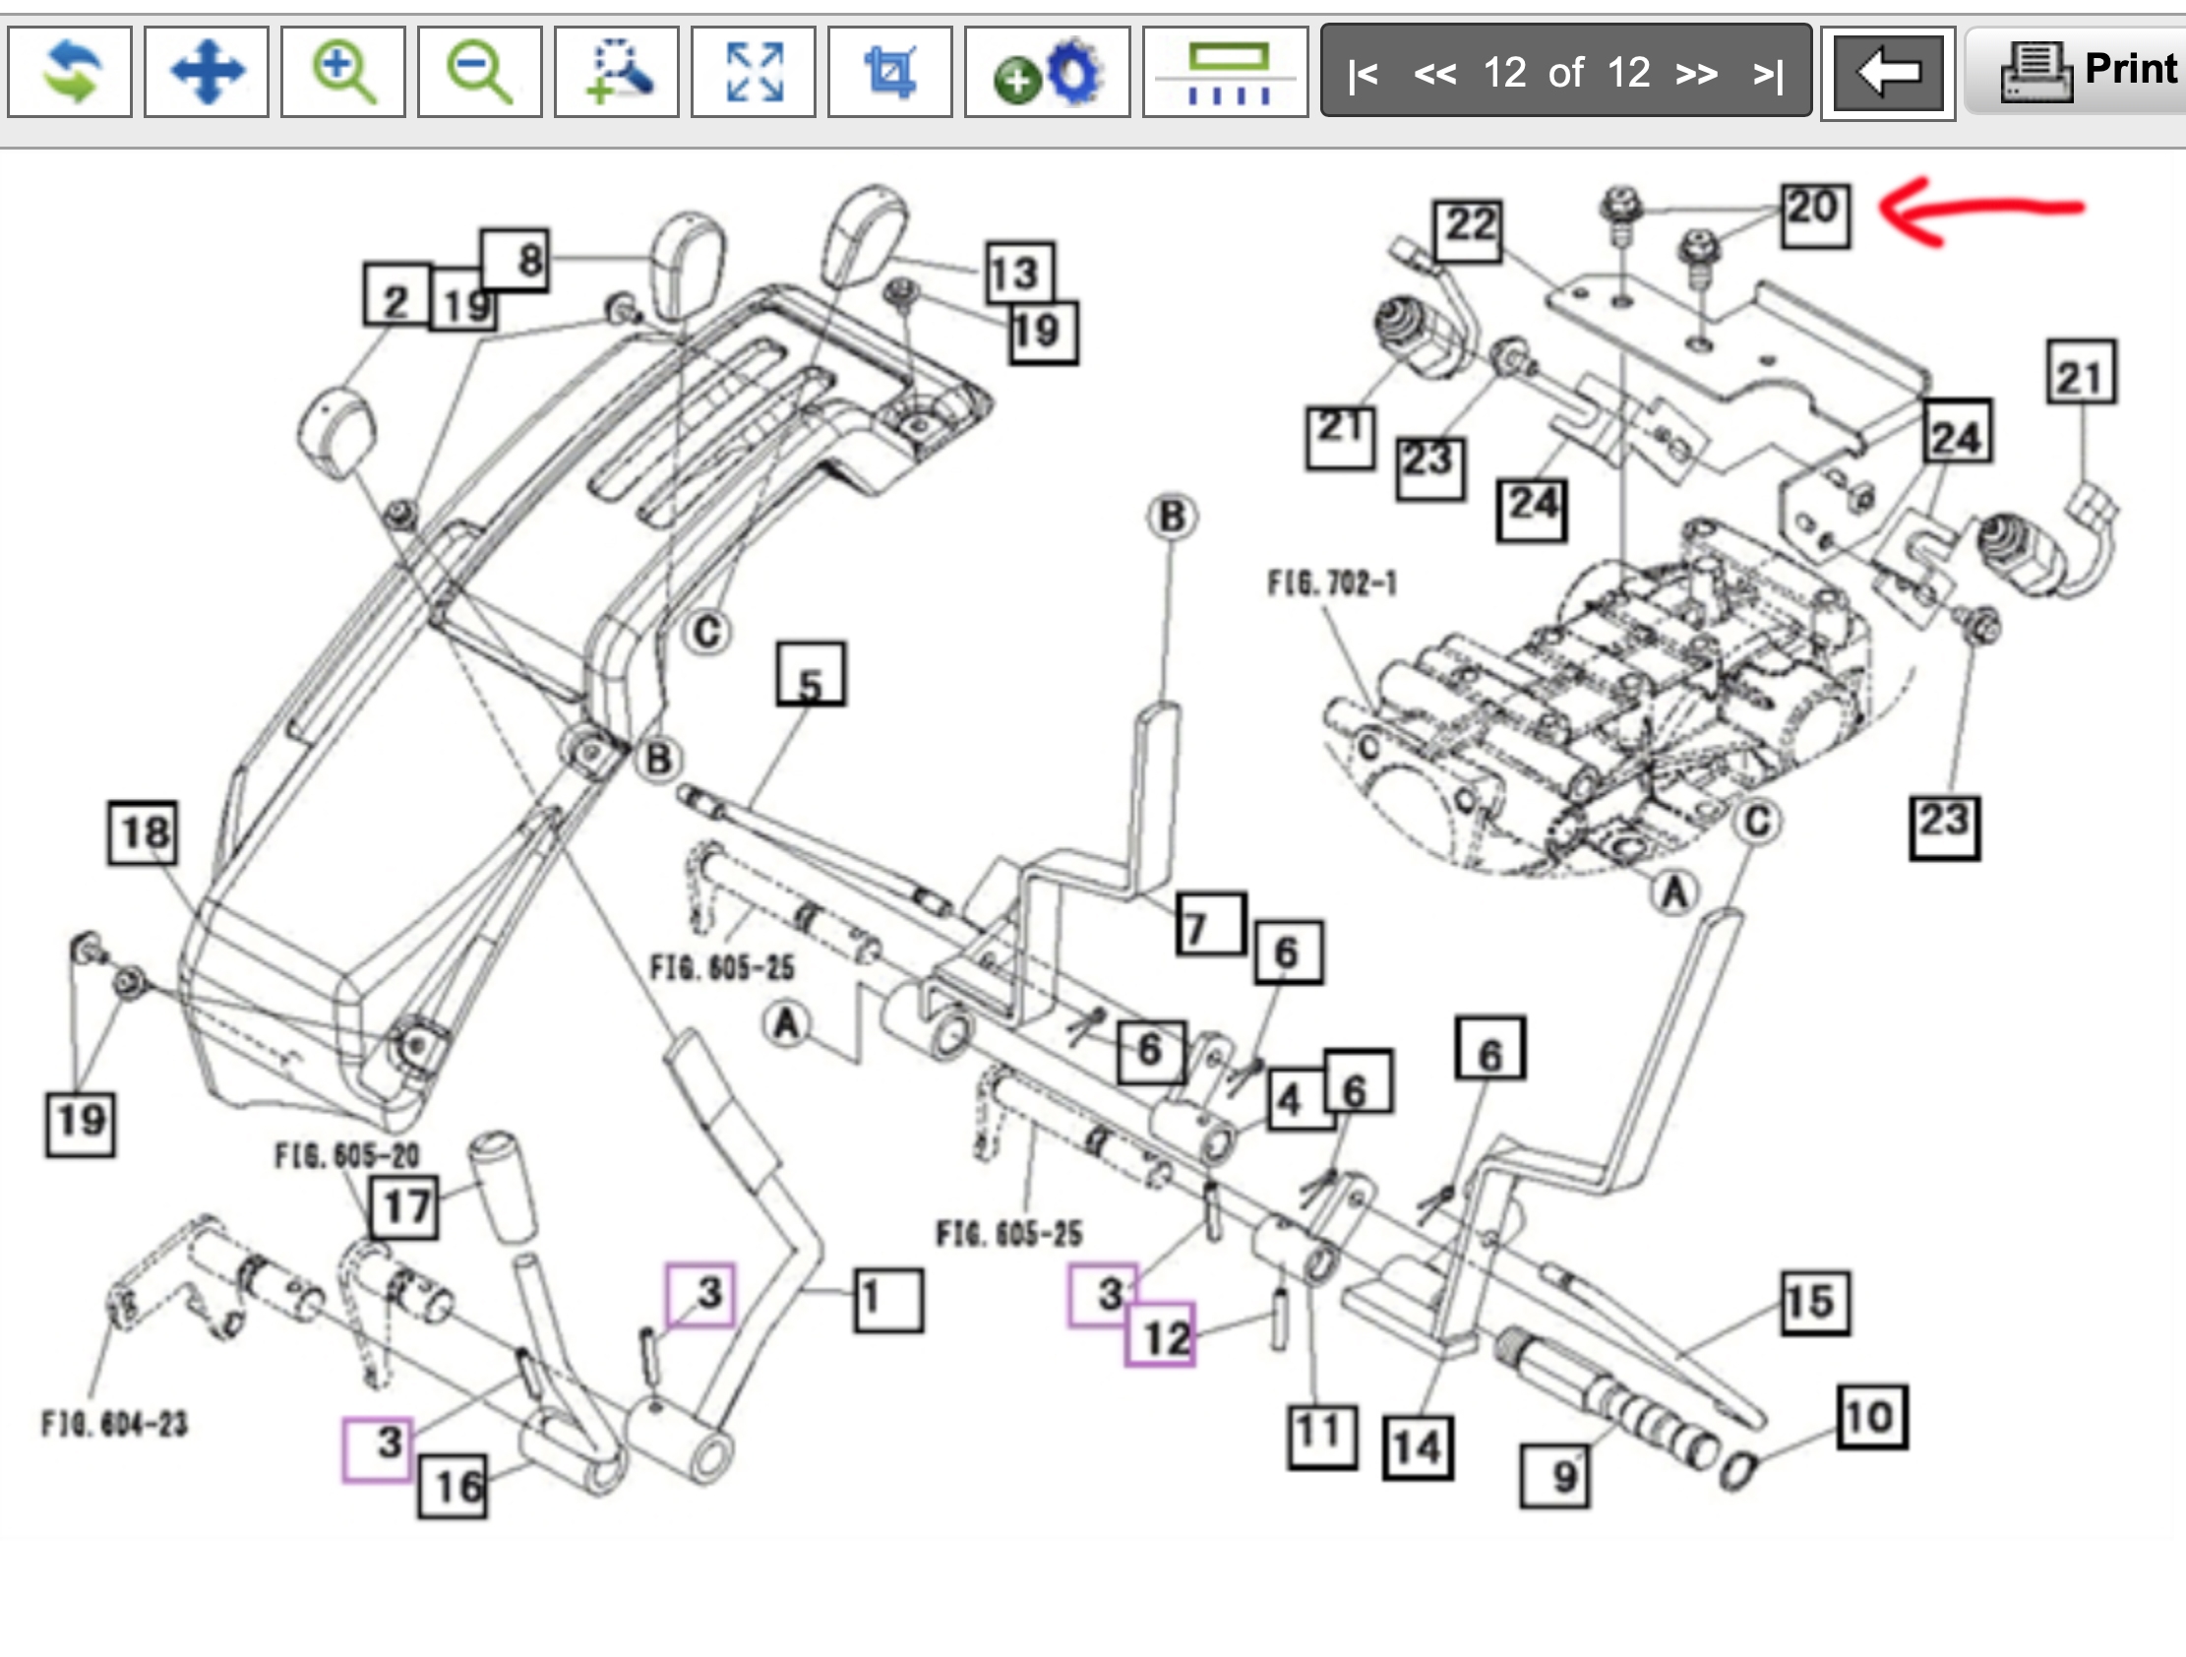Go to previous page with << control
2186x1657 pixels.
1435,73
